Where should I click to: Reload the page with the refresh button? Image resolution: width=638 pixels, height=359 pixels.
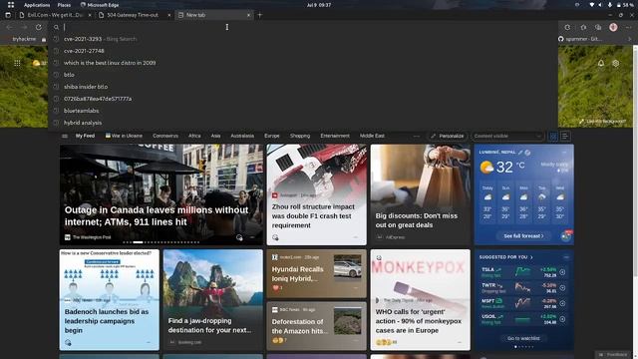coord(39,27)
